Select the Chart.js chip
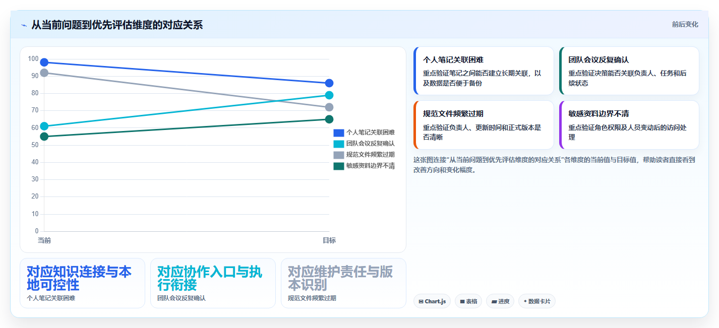The image size is (719, 328). click(432, 301)
